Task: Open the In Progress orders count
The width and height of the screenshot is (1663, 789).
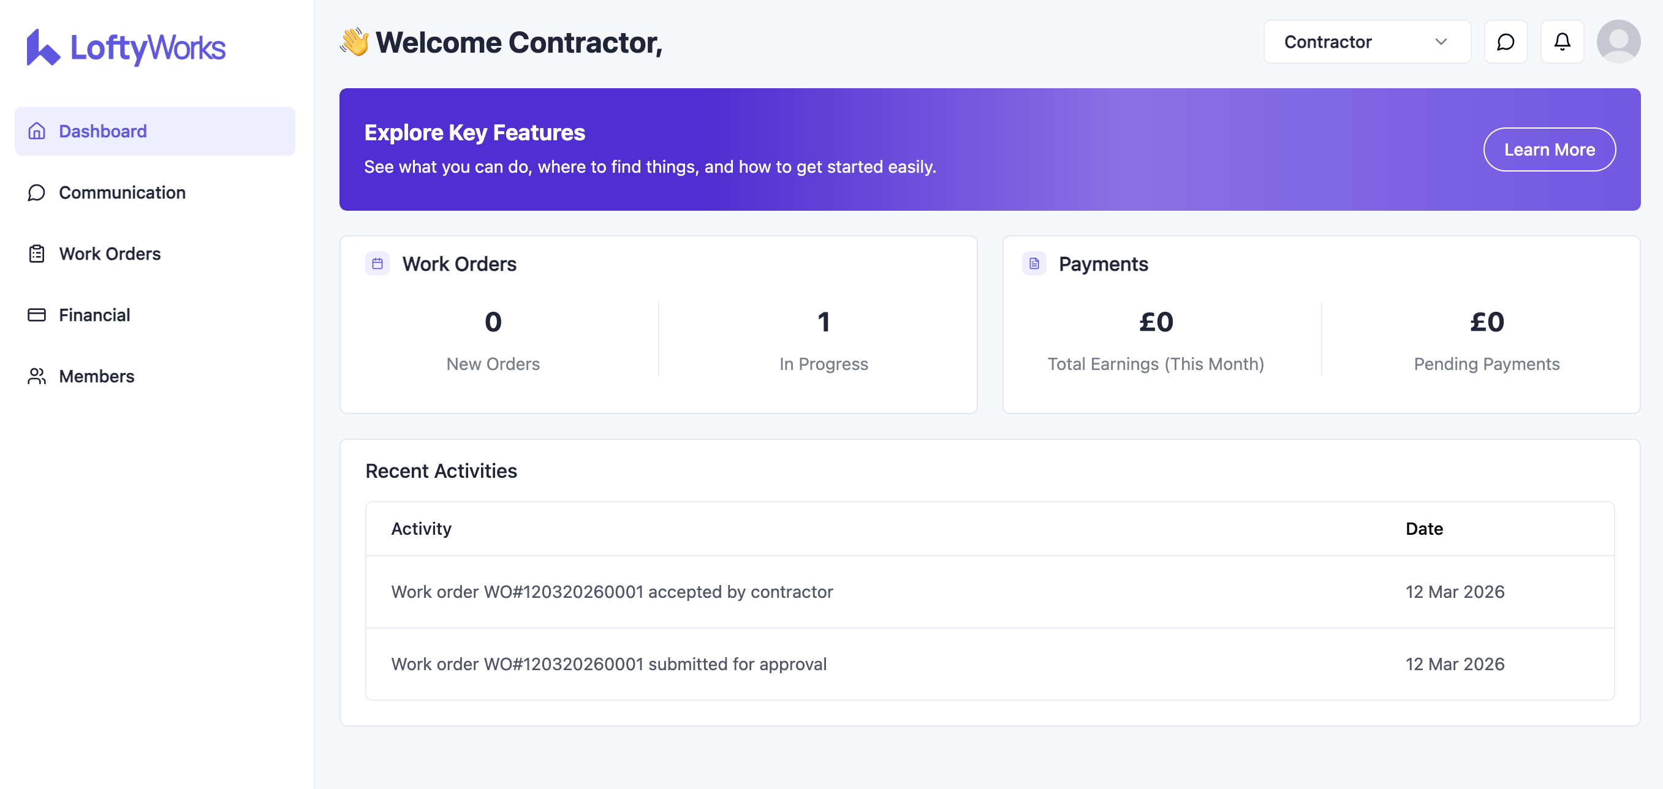Action: [823, 322]
